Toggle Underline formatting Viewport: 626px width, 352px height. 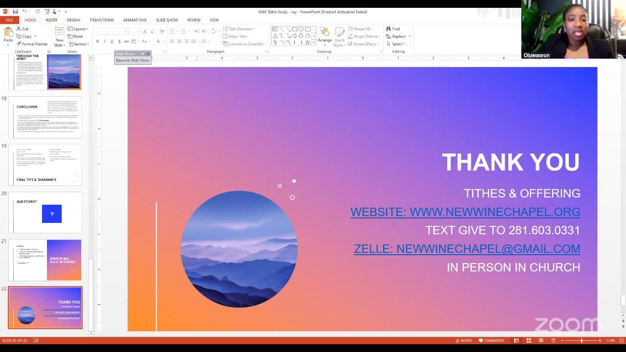click(112, 42)
